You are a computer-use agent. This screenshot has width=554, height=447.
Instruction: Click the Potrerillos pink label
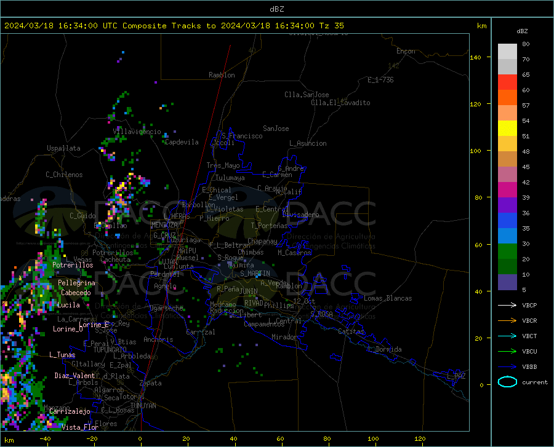73,265
